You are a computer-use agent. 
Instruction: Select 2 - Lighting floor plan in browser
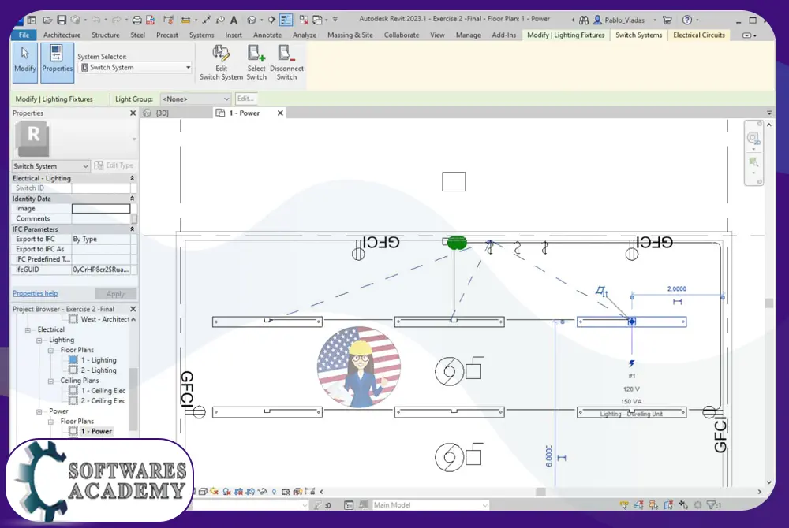(99, 370)
